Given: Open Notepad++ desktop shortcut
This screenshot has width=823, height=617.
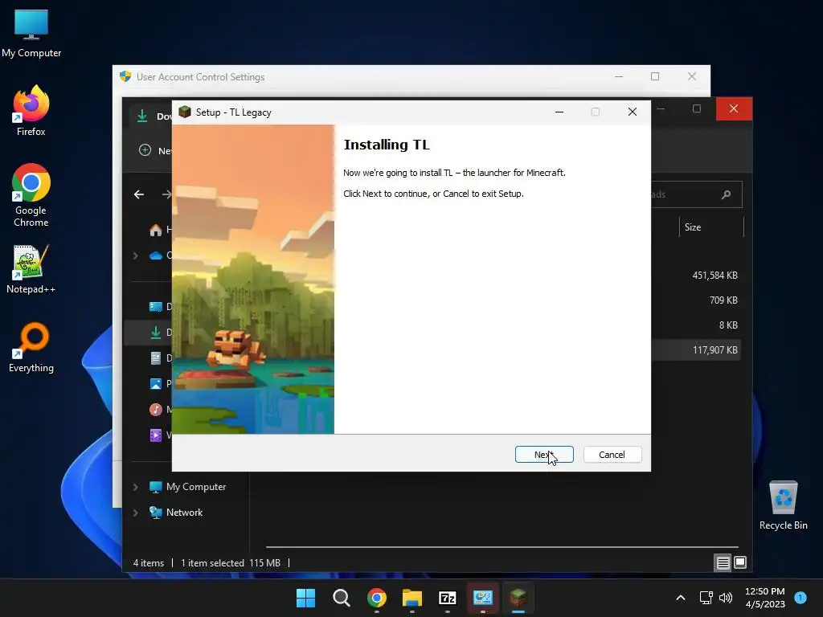Looking at the screenshot, I should (x=31, y=269).
